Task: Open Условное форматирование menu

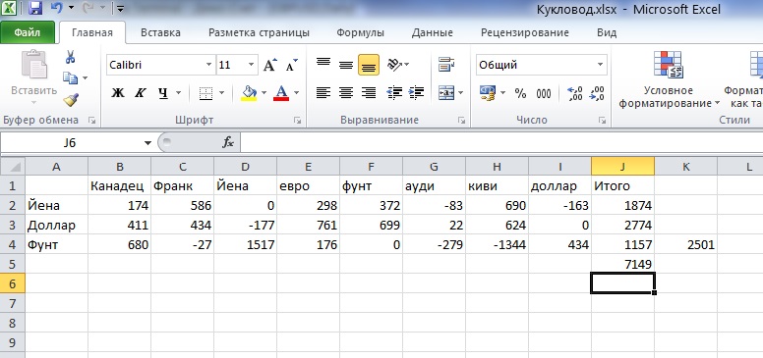Action: click(x=668, y=80)
